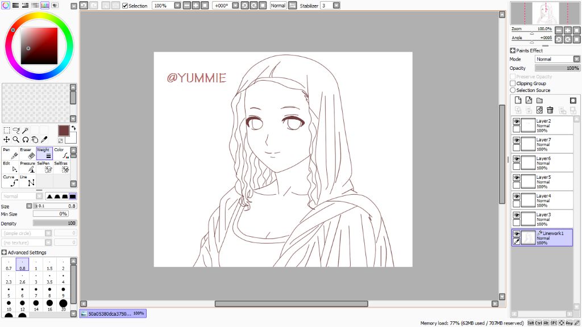Zoom in with navigator plus button
The width and height of the screenshot is (582, 327).
[x=568, y=31]
